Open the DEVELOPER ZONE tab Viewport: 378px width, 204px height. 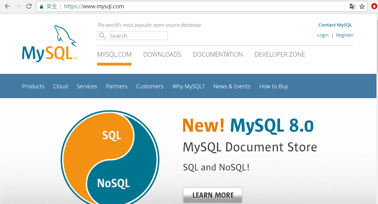(x=280, y=54)
